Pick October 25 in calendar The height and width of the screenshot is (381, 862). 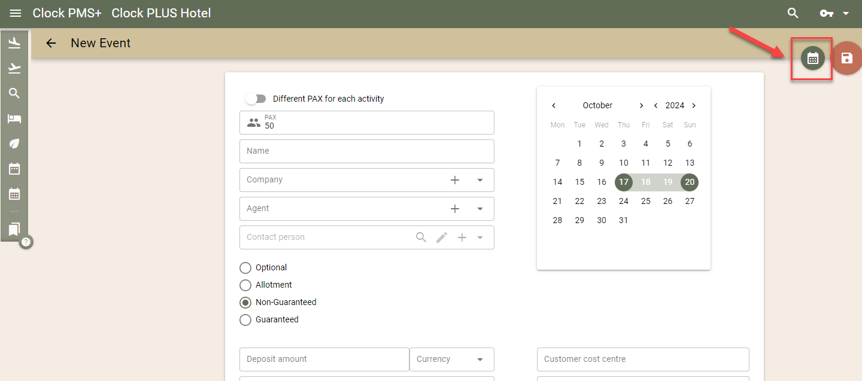click(645, 201)
